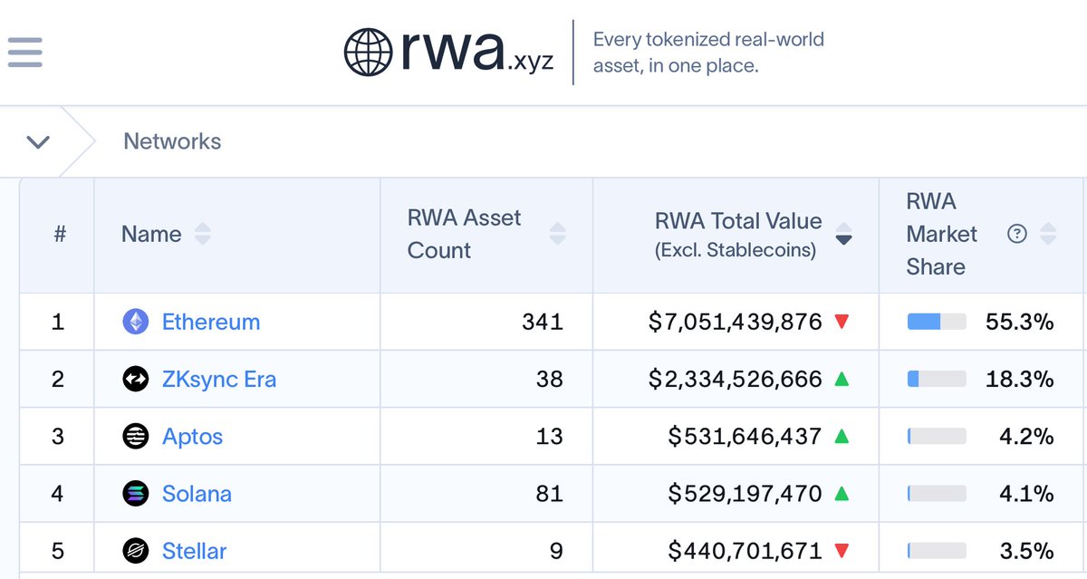This screenshot has width=1087, height=579.
Task: Select Aptos's asset count 13
Action: (x=550, y=436)
